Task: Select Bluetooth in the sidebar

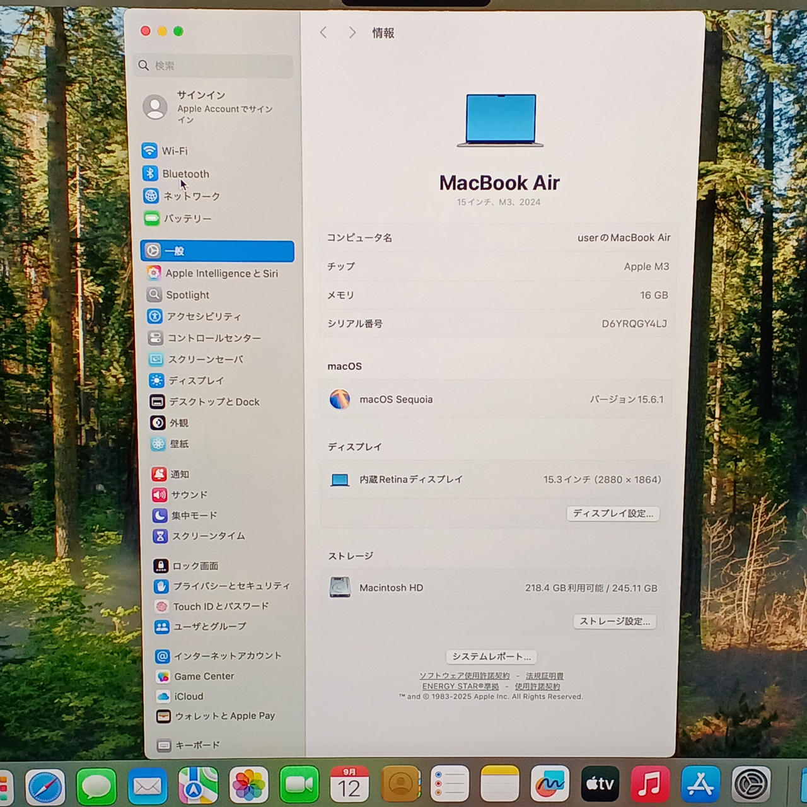Action: click(185, 174)
